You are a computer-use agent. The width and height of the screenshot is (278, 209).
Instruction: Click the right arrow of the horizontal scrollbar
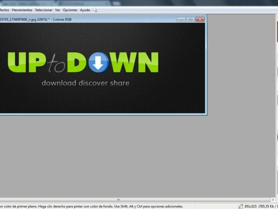pos(273,200)
